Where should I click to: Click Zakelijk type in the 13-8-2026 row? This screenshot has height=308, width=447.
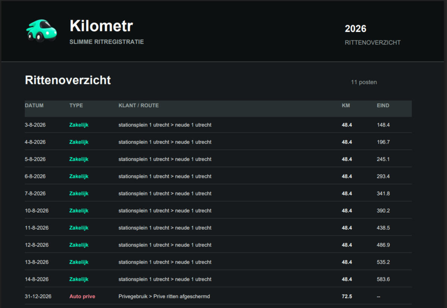click(79, 262)
